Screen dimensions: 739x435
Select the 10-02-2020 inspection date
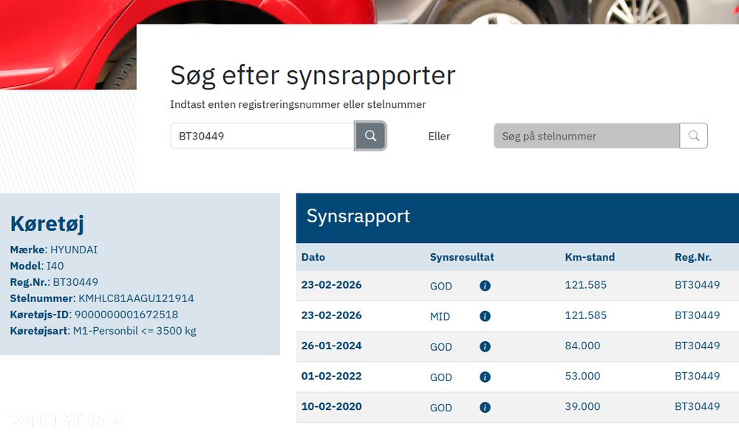(x=332, y=406)
